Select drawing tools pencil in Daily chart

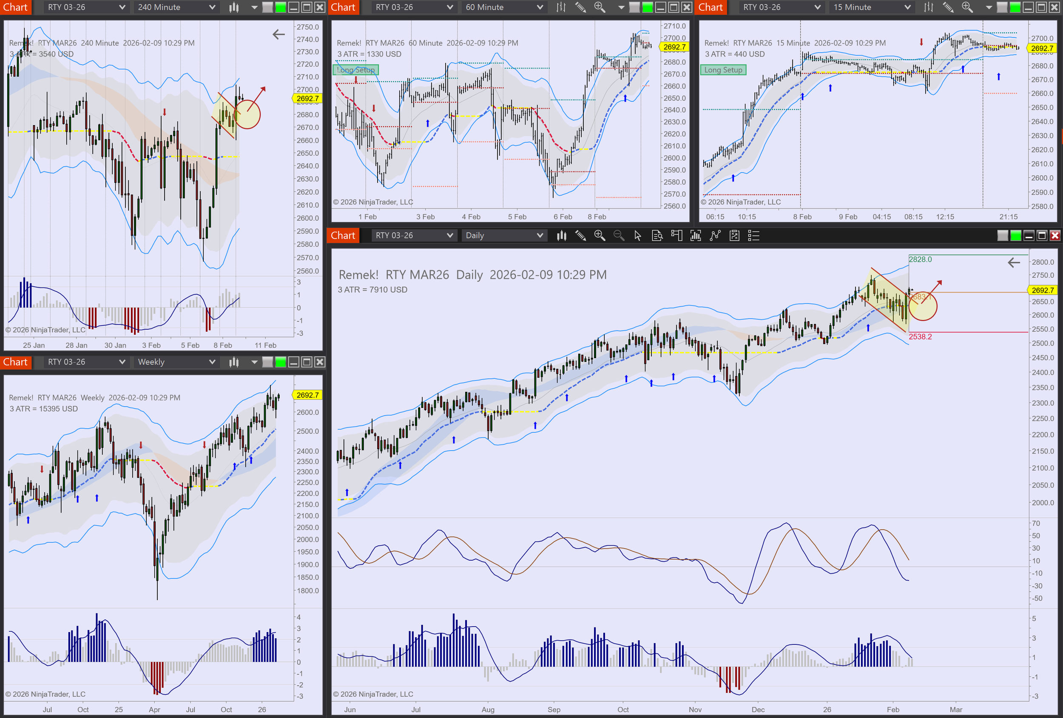tap(580, 236)
